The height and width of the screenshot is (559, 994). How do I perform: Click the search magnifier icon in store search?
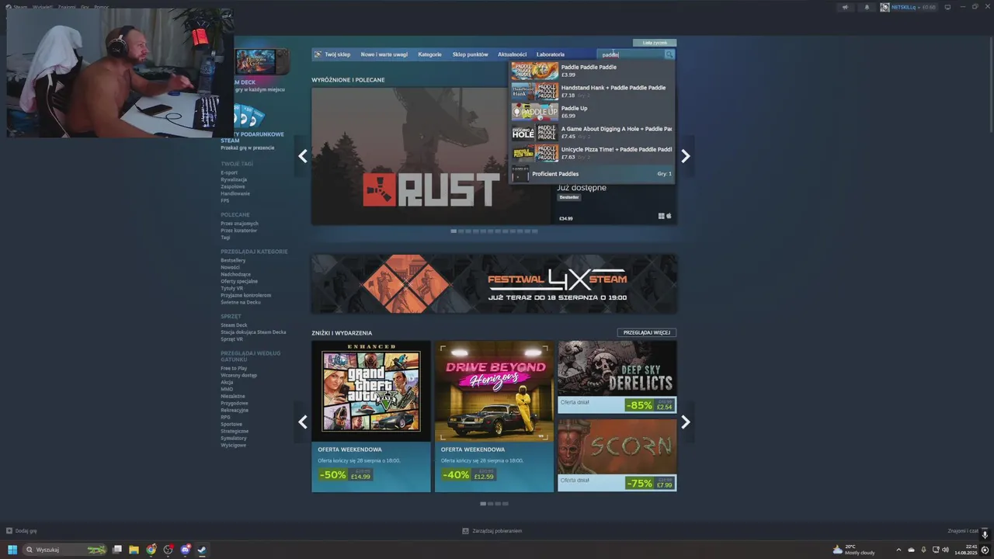pos(669,54)
